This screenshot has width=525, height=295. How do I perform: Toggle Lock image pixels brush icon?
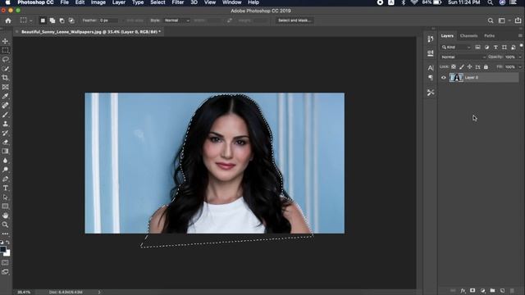coord(461,67)
